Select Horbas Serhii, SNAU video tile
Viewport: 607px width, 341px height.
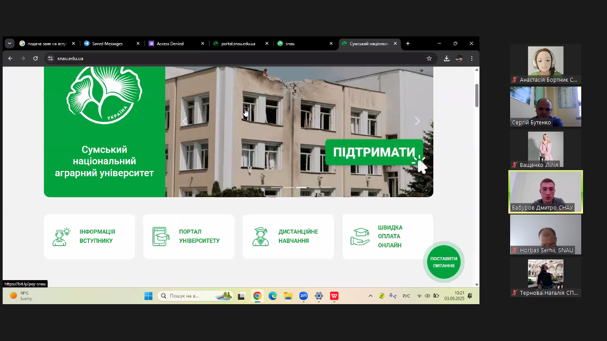546,234
